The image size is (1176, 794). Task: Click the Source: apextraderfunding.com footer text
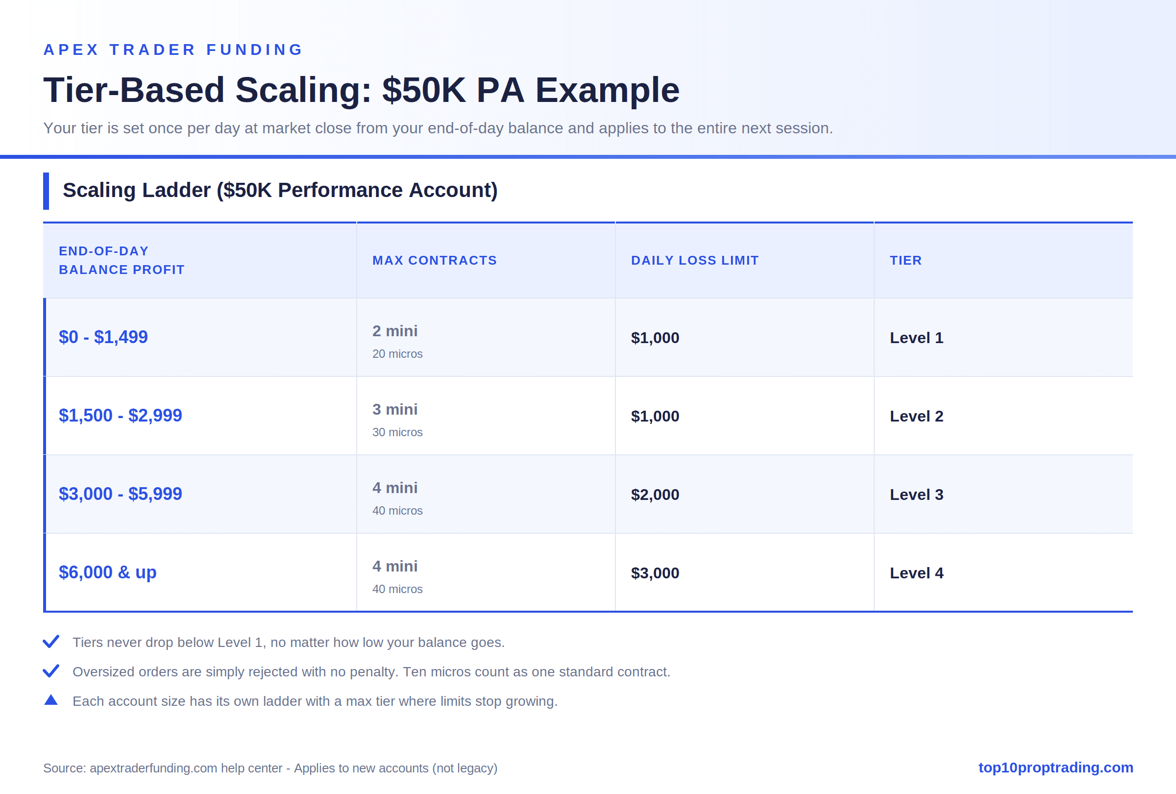(270, 768)
